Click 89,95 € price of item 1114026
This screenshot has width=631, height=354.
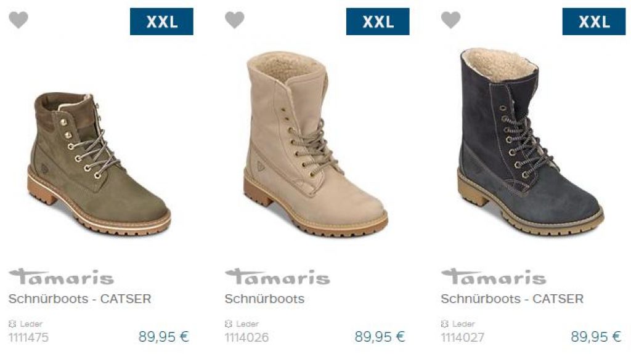[x=380, y=337]
